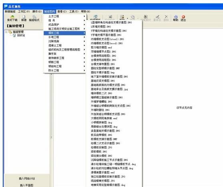Choose 基础承台及底板支模示意图.jpg
This screenshot has width=223, height=187.
pos(109,89)
